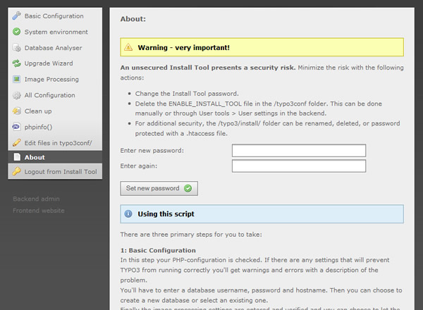
Task: Focus the Enter new password field
Action: click(x=298, y=151)
